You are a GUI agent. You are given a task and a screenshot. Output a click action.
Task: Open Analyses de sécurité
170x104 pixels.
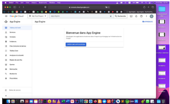(17, 55)
